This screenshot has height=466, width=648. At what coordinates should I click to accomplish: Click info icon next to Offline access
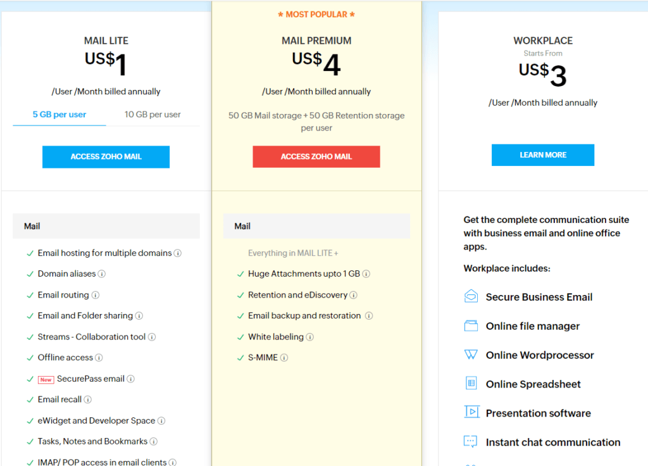click(99, 358)
